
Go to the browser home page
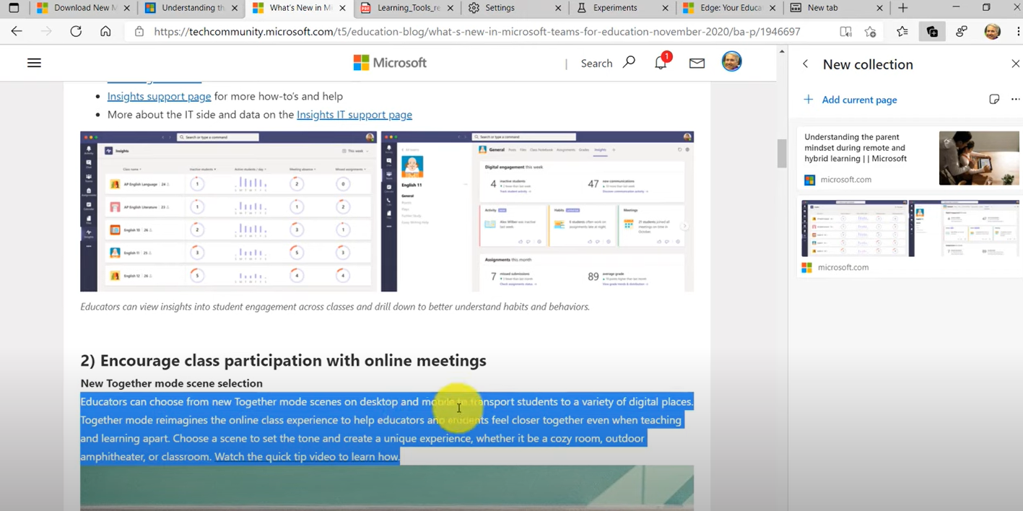tap(105, 32)
